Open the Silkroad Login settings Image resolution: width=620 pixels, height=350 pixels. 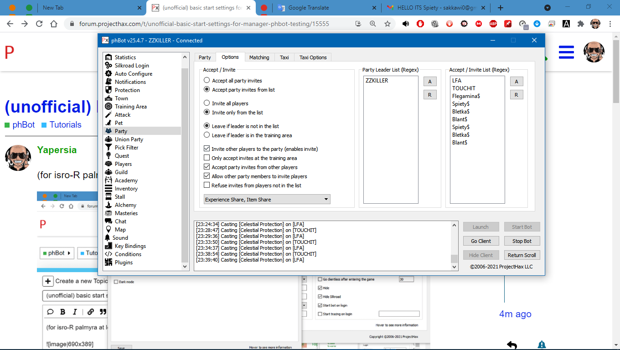[x=132, y=65]
